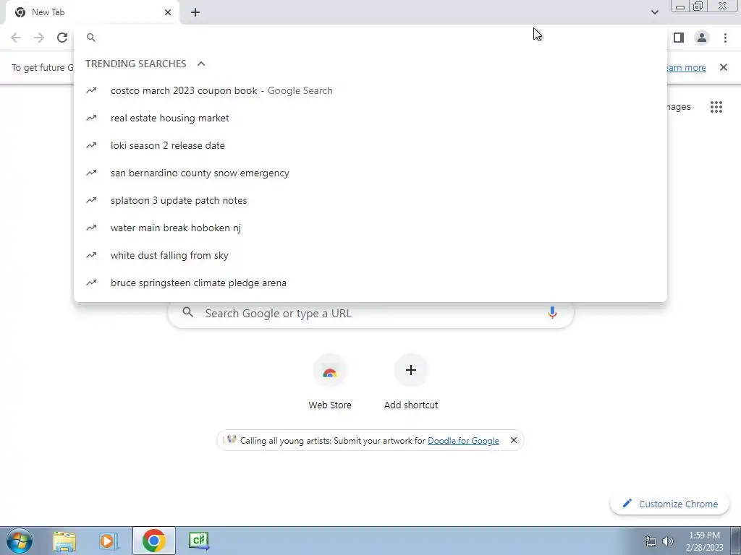Select bruce springsteen climate pledge arena suggestion
This screenshot has width=741, height=555.
370,283
